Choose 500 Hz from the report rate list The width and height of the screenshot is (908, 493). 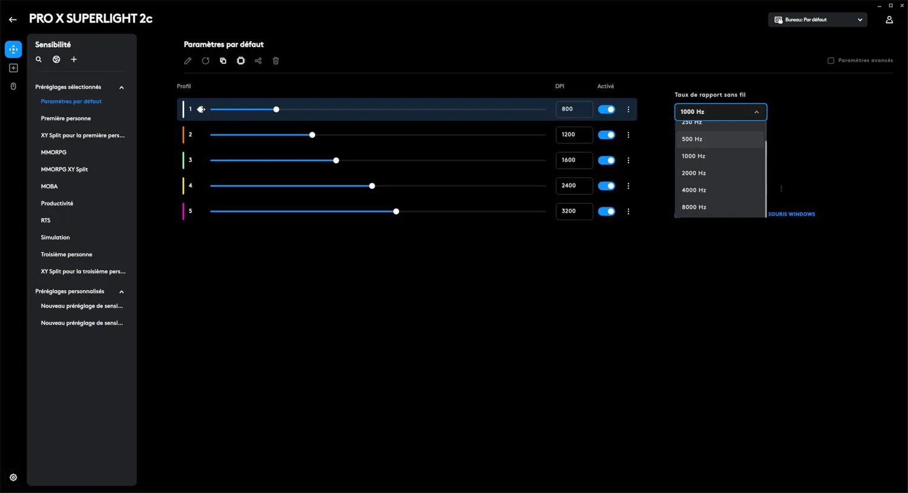(x=720, y=139)
